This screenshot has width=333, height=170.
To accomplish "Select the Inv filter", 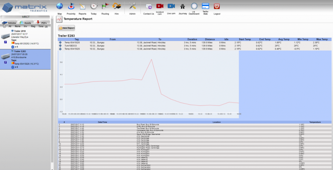I will pyautogui.click(x=26, y=26).
